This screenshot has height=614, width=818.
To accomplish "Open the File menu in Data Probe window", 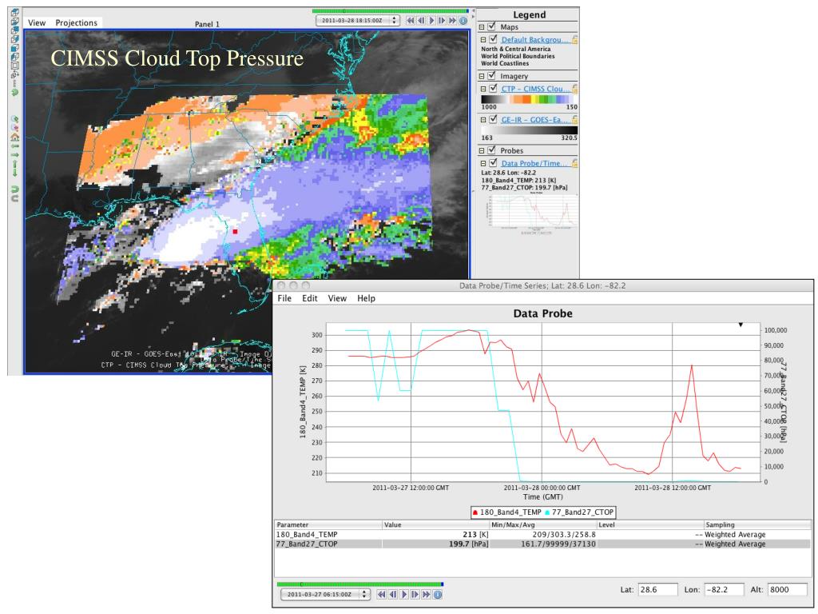I will click(284, 298).
